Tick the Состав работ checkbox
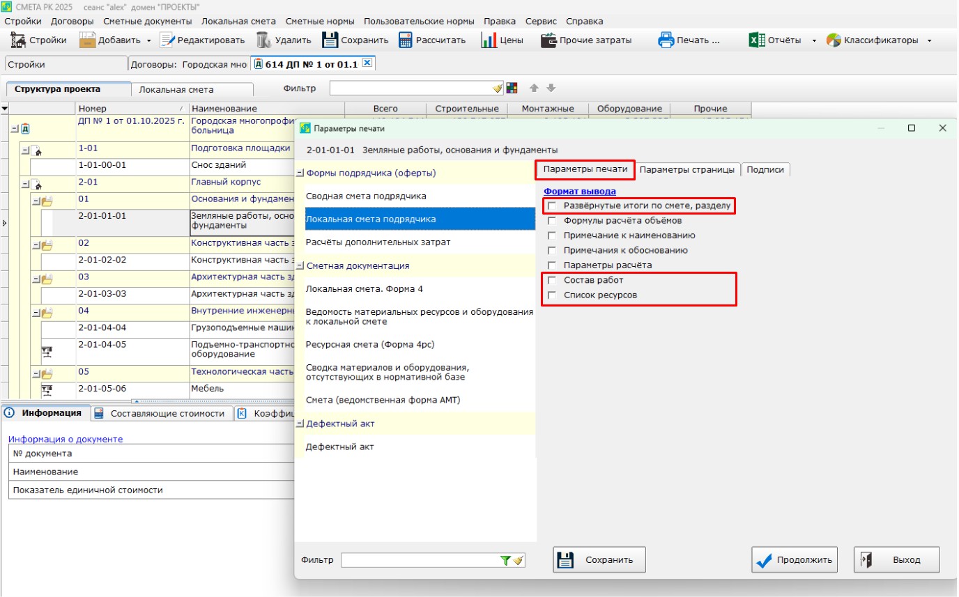This screenshot has height=597, width=959. 552,280
